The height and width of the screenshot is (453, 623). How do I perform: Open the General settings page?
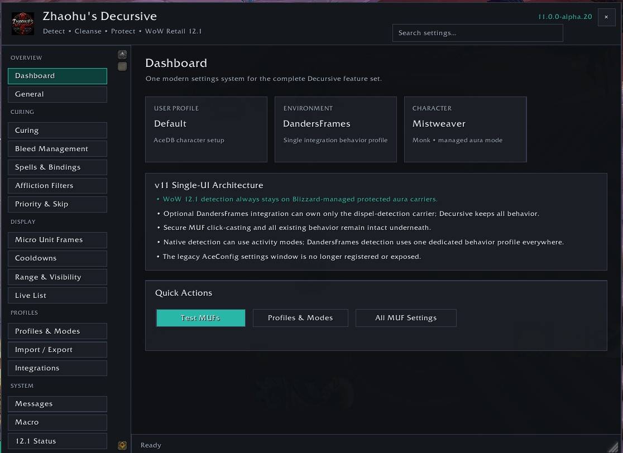(x=57, y=94)
